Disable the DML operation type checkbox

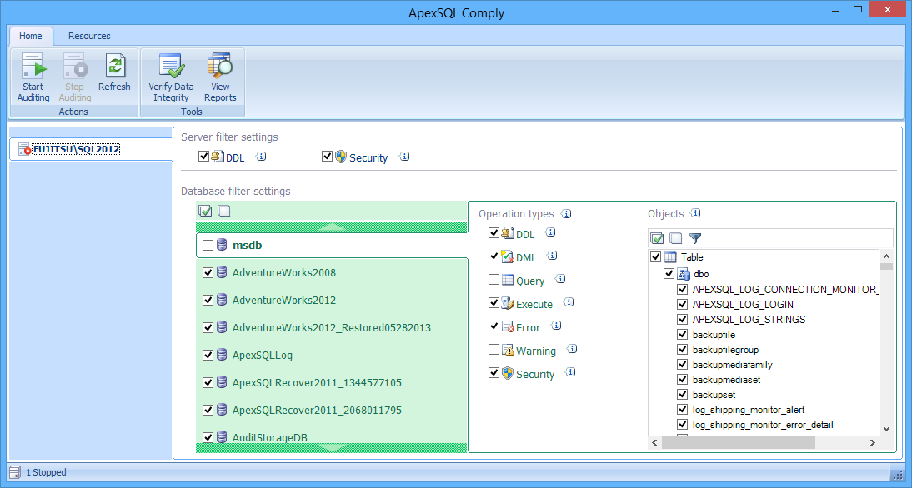494,256
